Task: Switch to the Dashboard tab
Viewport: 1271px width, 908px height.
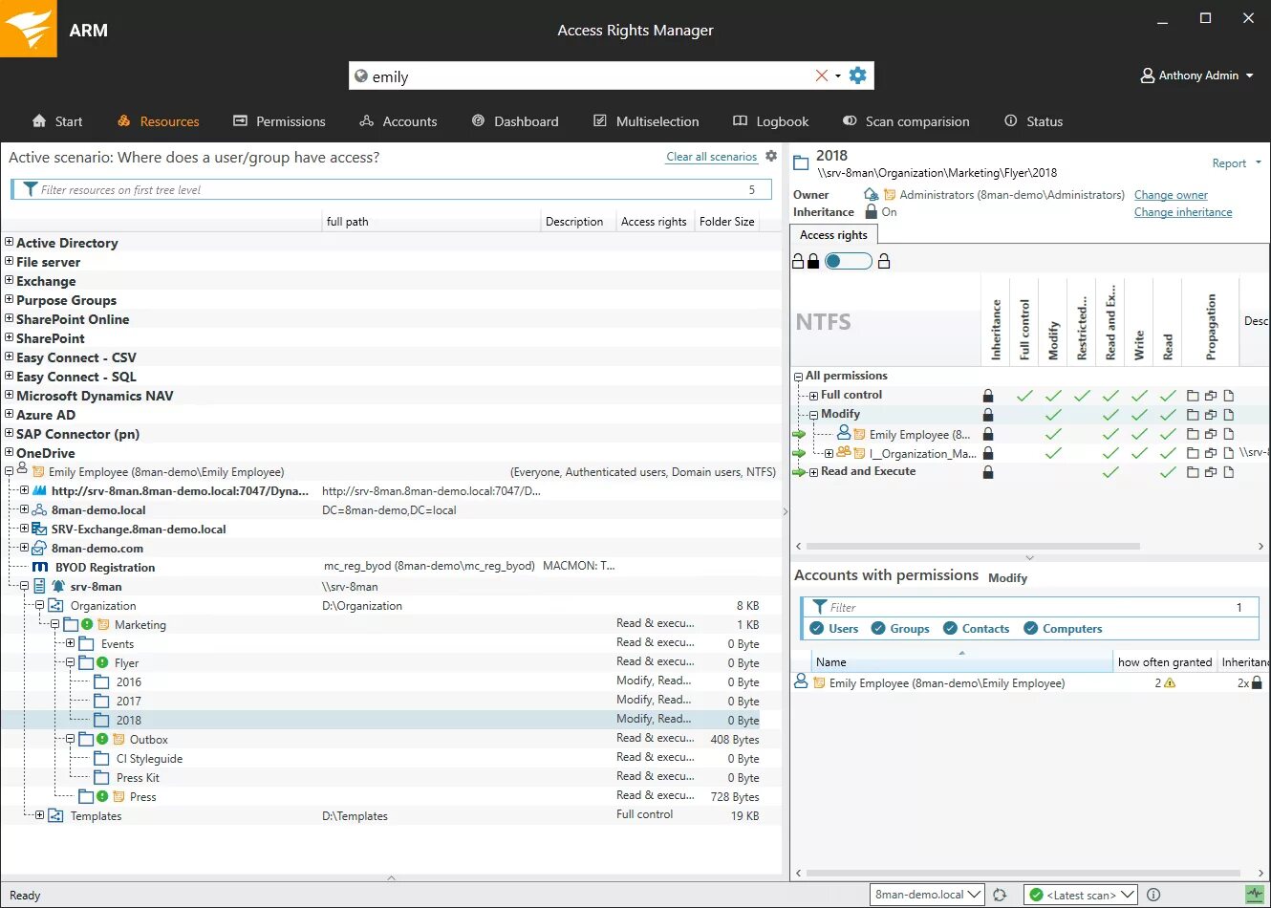Action: pyautogui.click(x=515, y=121)
